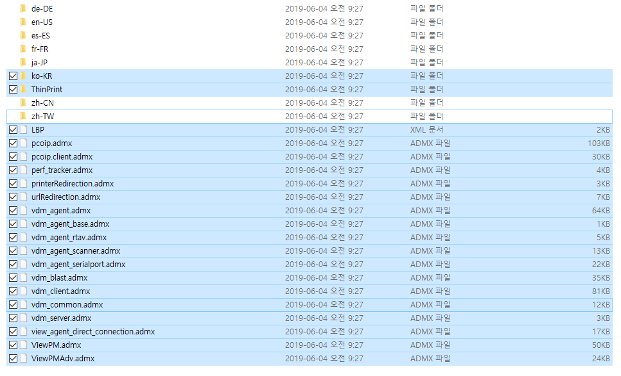This screenshot has width=621, height=376.
Task: Click the vdm_agent.admx file icon
Action: 24,210
